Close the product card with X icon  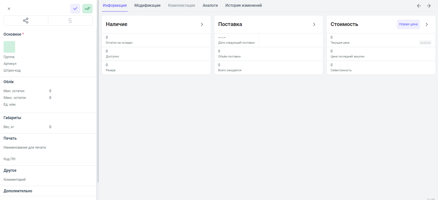tap(9, 9)
